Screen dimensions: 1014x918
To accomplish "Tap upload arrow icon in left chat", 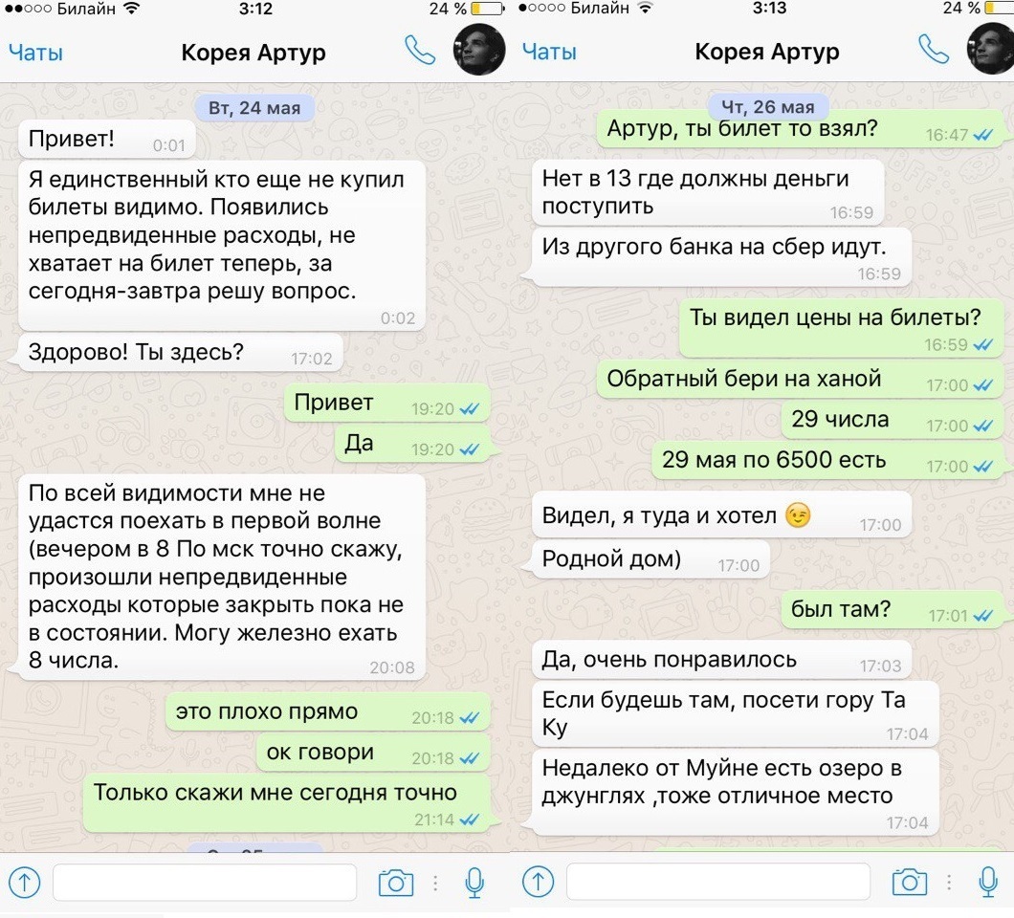I will point(25,883).
